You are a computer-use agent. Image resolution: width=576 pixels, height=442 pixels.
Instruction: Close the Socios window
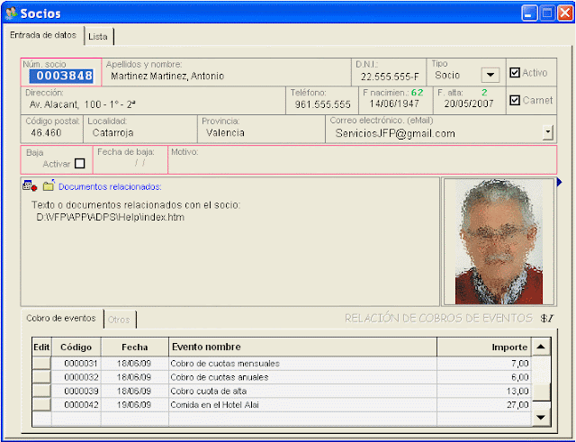565,14
